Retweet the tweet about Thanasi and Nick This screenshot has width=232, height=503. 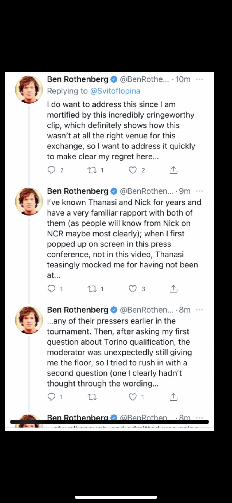click(x=92, y=289)
